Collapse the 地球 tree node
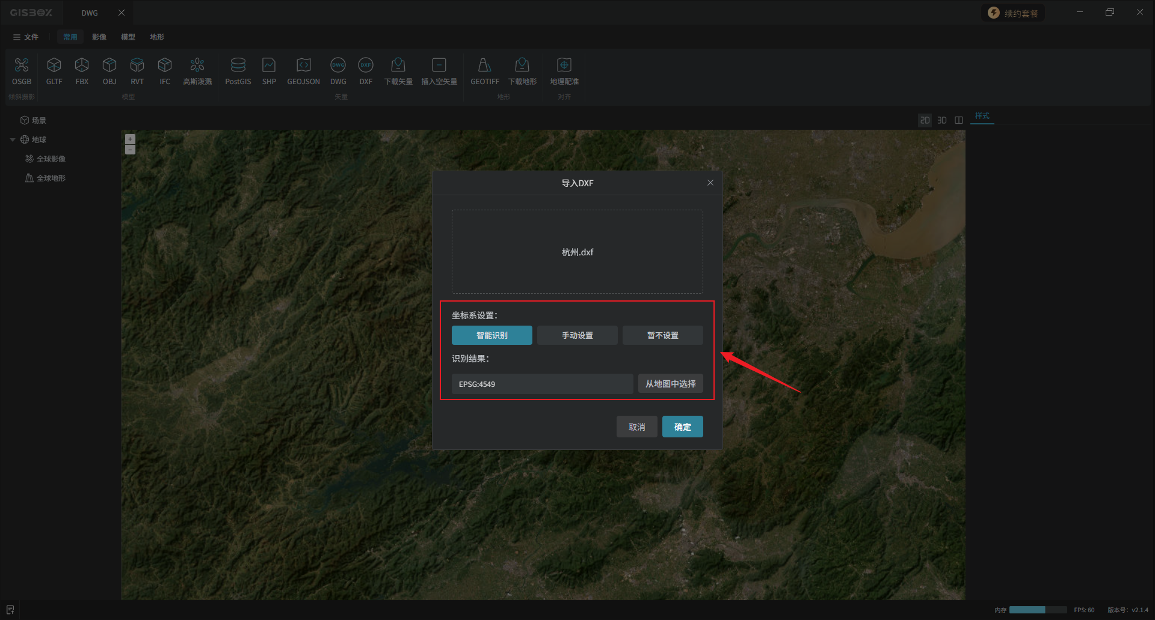The width and height of the screenshot is (1155, 620). pos(13,140)
